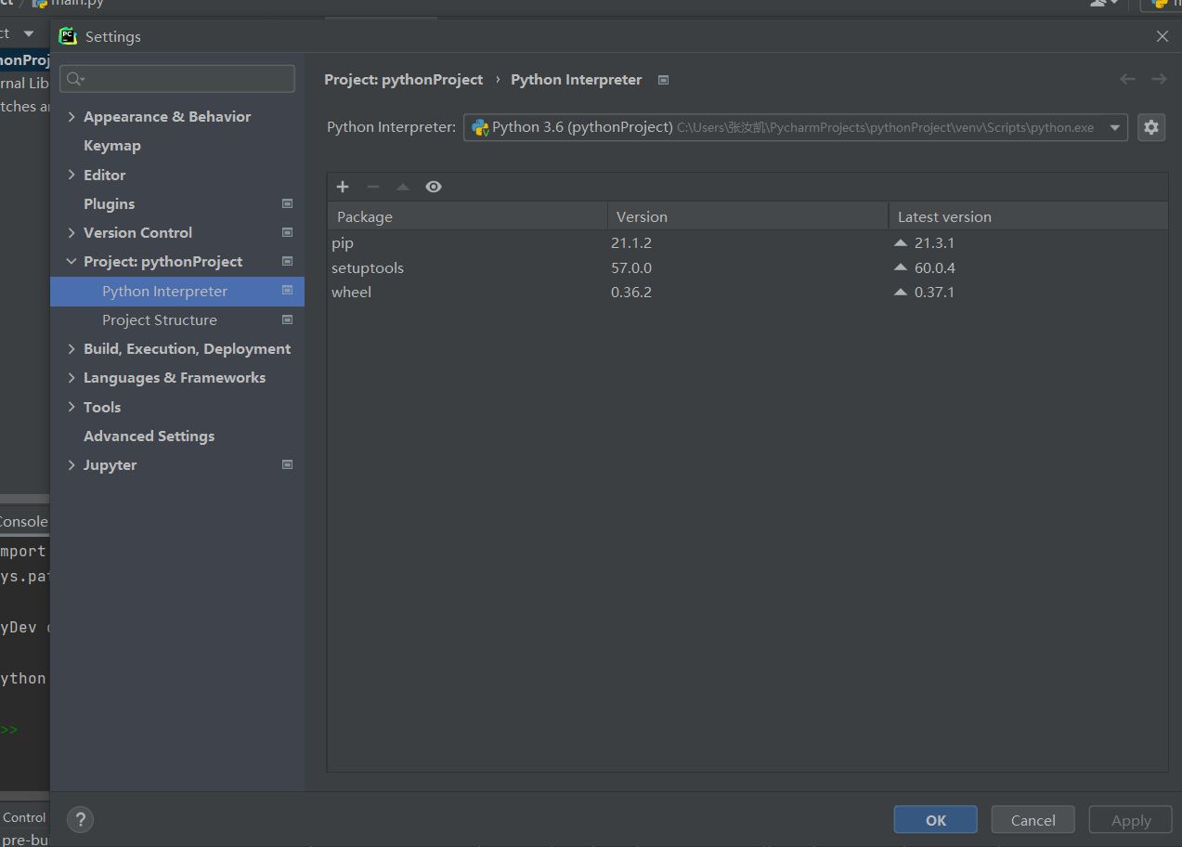The image size is (1182, 847).
Task: Open the interpreter gear settings menu
Action: tap(1151, 127)
